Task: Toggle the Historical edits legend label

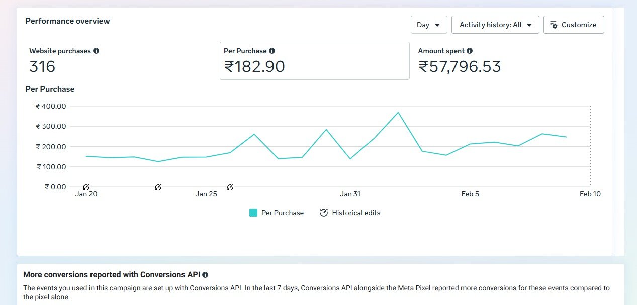Action: point(356,213)
